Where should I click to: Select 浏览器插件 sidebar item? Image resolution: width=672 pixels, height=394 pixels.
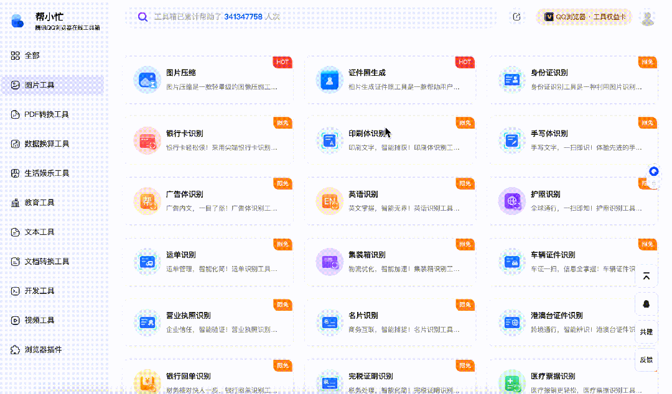click(43, 350)
